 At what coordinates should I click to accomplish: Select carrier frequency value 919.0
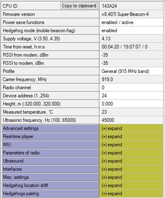click(x=131, y=79)
